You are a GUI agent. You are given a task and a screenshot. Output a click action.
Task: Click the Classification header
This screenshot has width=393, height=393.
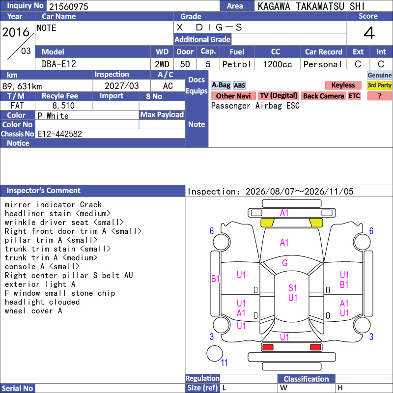pyautogui.click(x=306, y=379)
